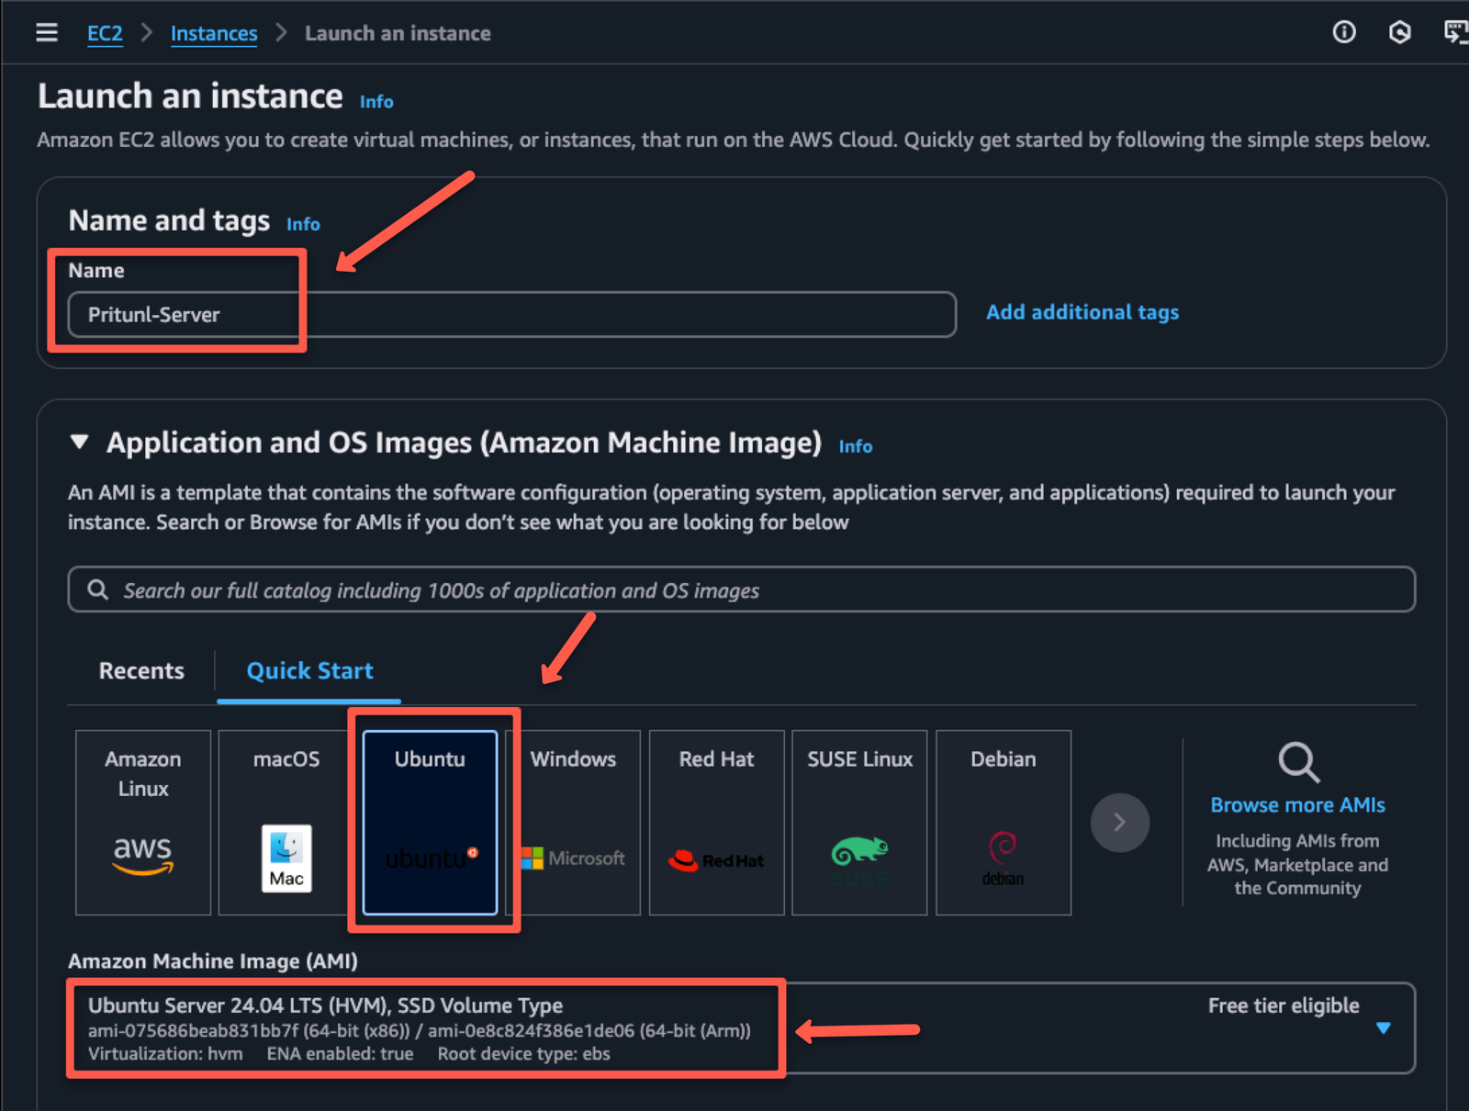The image size is (1469, 1111).
Task: Click the right arrow to show more AMI tiles
Action: click(1119, 823)
